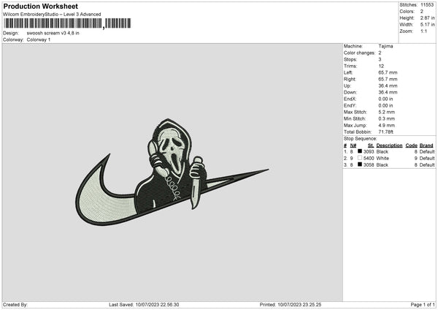The height and width of the screenshot is (310, 438).
Task: Click the Stitches value 11553
Action: coord(427,5)
